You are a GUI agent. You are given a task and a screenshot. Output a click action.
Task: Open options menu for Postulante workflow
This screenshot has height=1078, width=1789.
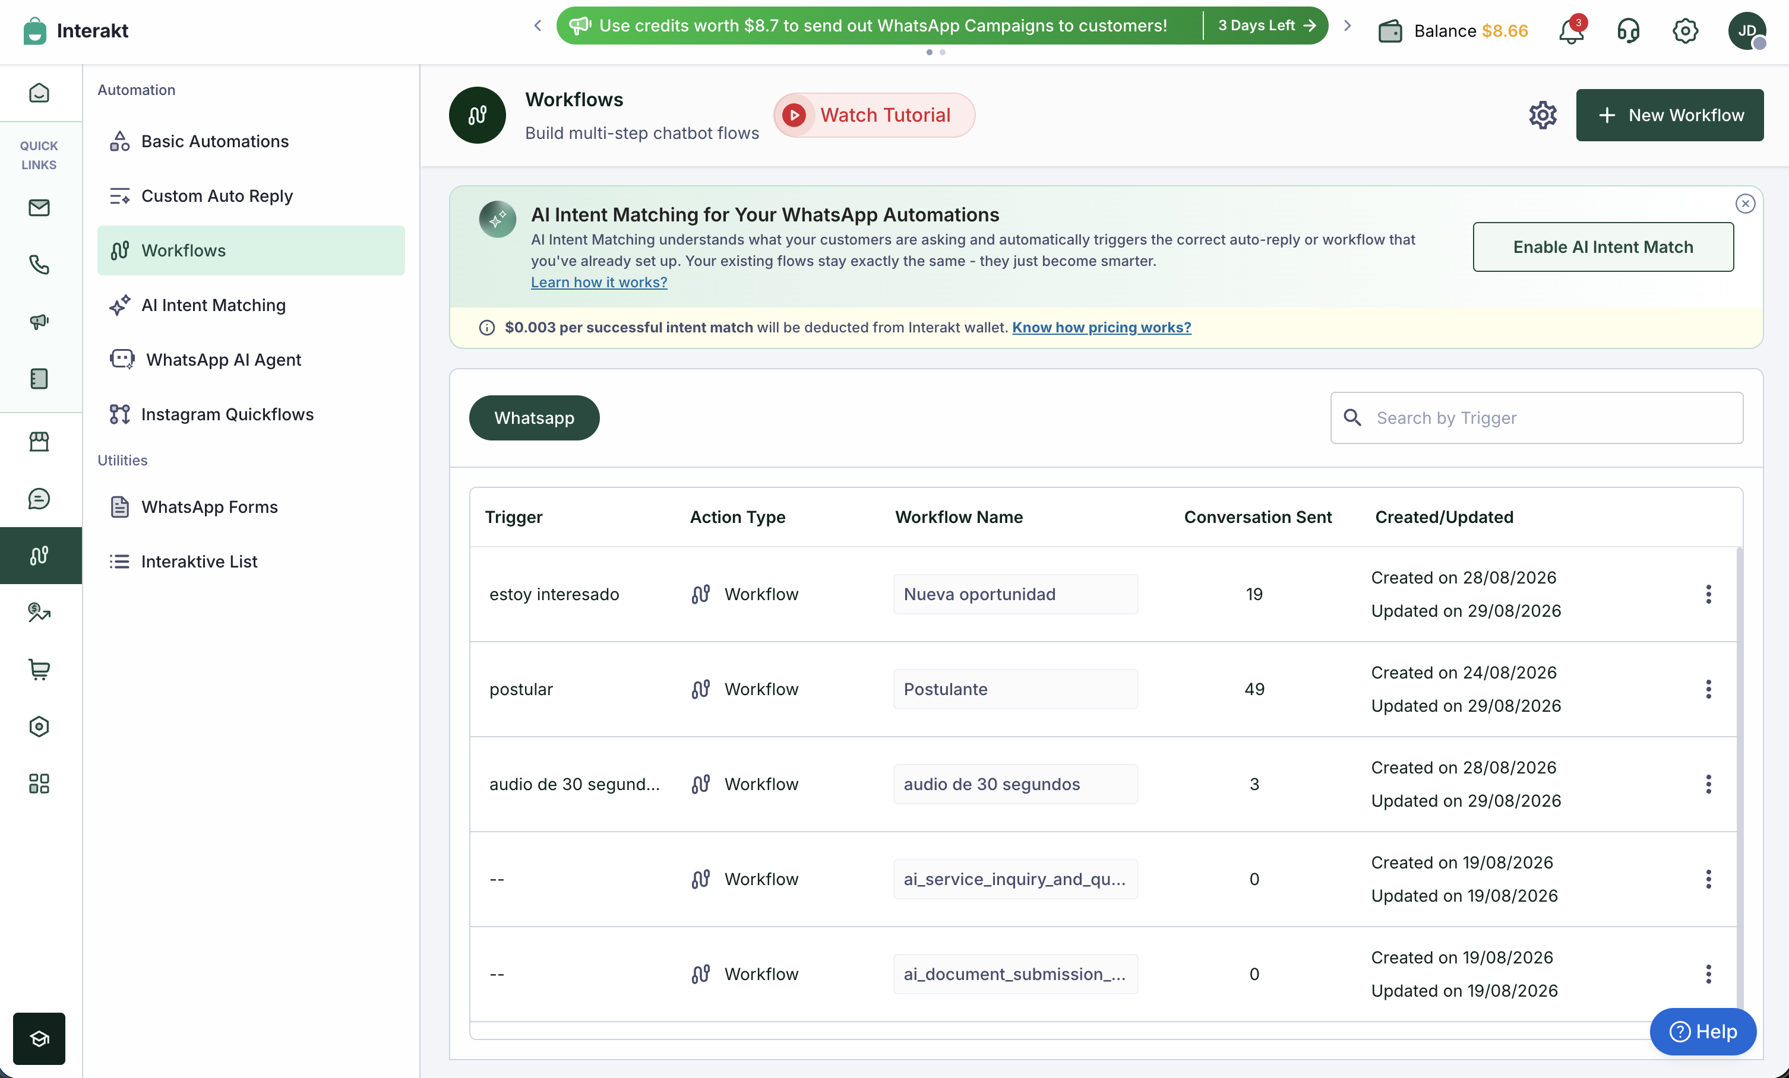(1708, 689)
